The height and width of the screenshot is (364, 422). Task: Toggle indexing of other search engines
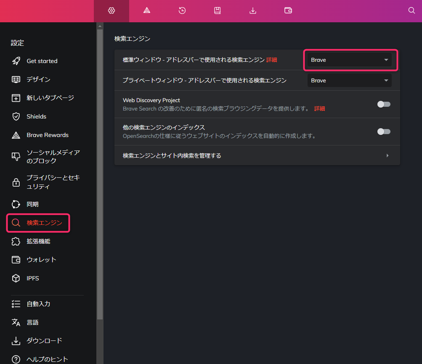pyautogui.click(x=383, y=132)
